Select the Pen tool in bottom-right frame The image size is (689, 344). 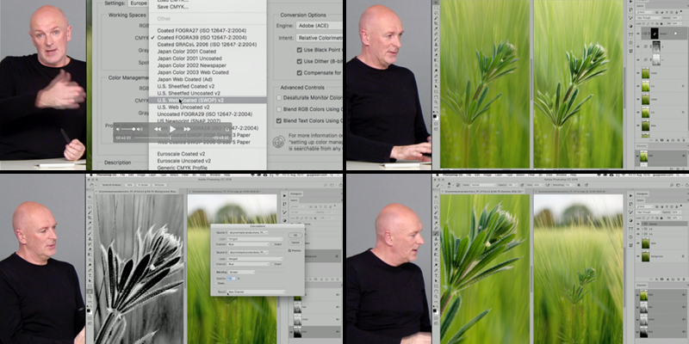[x=436, y=270]
